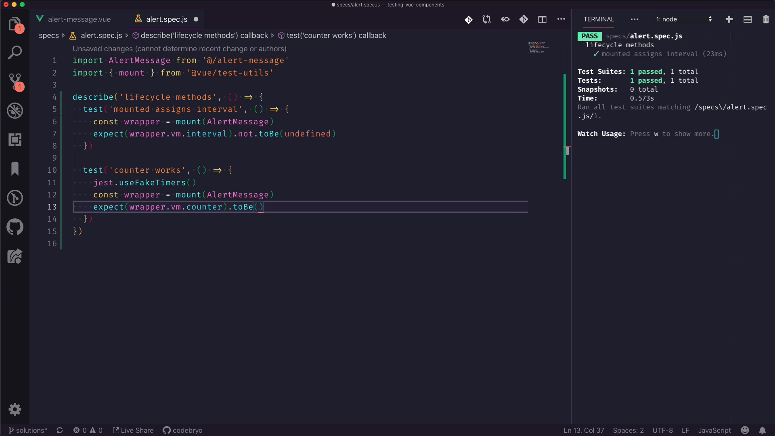
Task: Click the '@vue/test-utils' import path string
Action: click(230, 73)
